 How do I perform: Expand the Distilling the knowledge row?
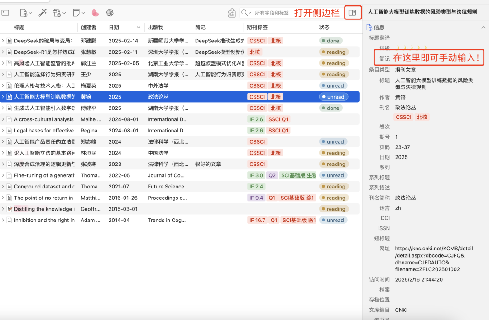(x=3, y=209)
